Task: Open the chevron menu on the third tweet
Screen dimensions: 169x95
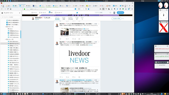Action: pos(99,80)
